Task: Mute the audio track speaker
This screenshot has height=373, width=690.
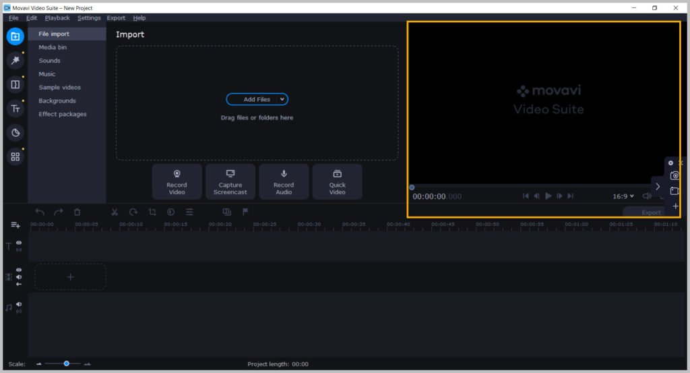Action: click(x=19, y=304)
